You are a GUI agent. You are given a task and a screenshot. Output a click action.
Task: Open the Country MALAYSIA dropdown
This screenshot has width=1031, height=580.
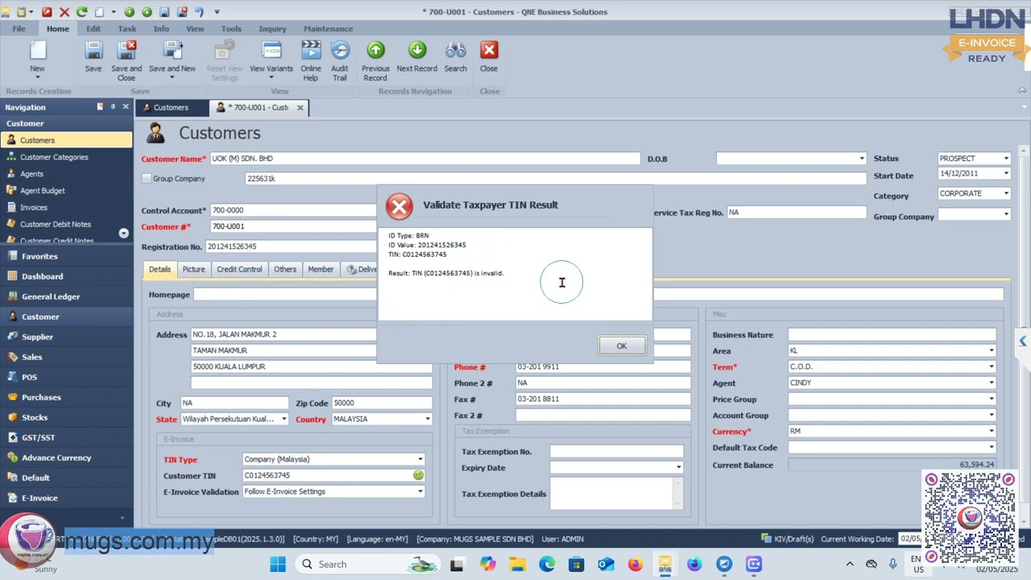click(428, 419)
